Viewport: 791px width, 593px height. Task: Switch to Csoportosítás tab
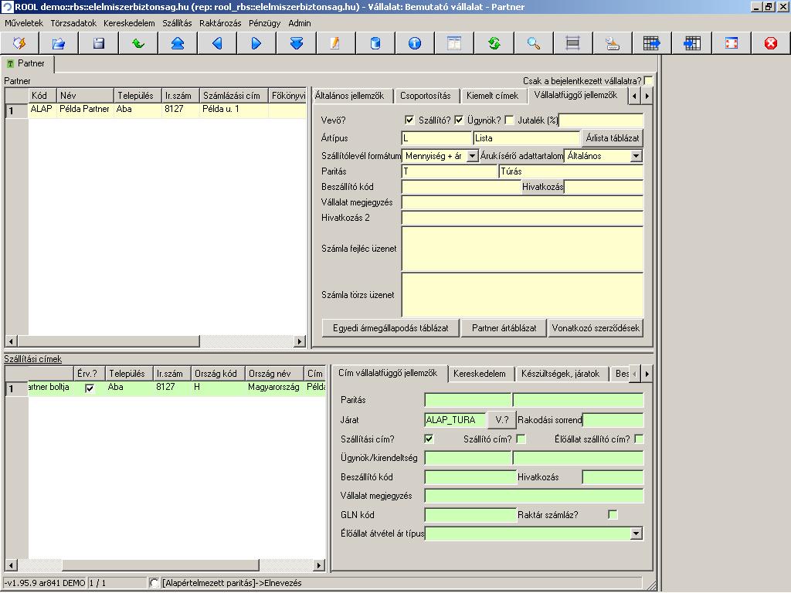tap(426, 96)
